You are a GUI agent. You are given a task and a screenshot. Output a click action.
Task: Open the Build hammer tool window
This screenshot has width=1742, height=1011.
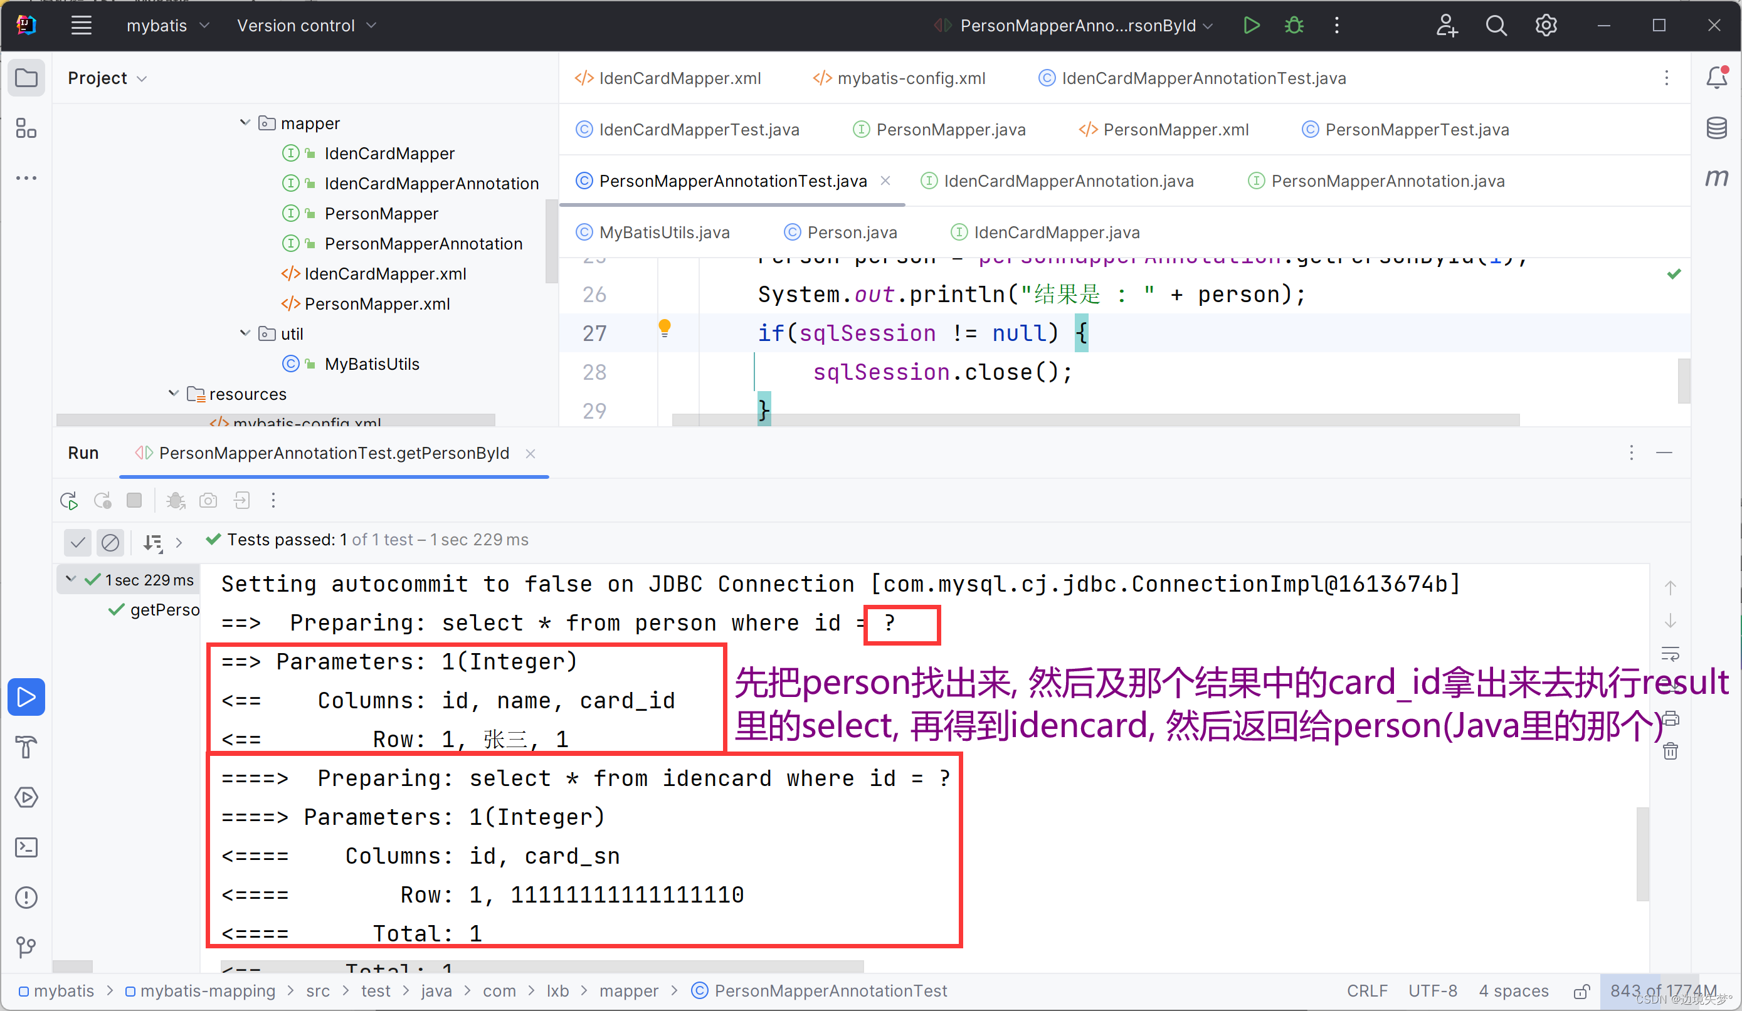[x=26, y=747]
